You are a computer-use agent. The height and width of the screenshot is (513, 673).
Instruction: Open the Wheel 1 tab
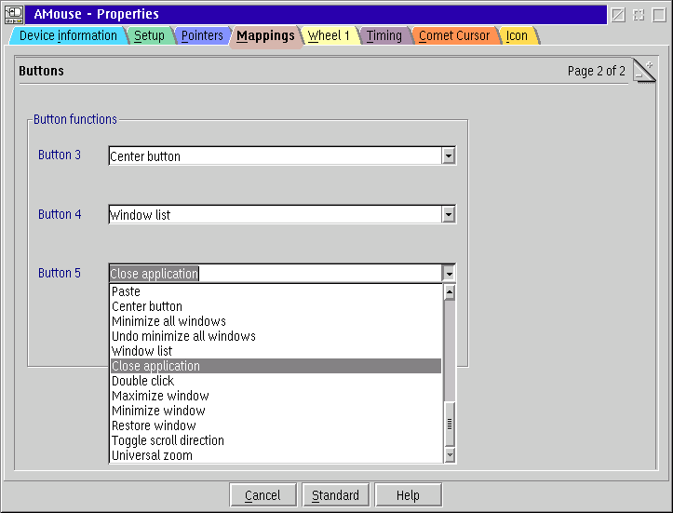(x=329, y=35)
